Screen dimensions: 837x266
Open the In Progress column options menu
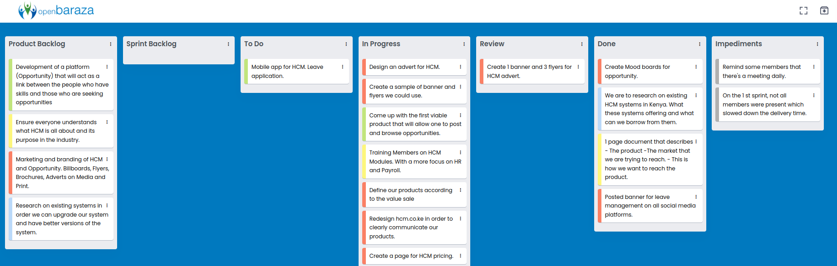[464, 44]
